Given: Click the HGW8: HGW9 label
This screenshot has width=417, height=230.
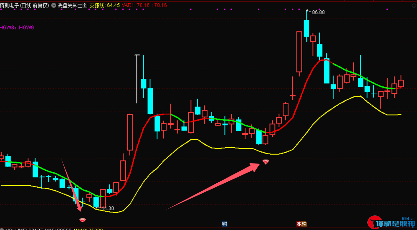Looking at the screenshot, I should (17, 27).
